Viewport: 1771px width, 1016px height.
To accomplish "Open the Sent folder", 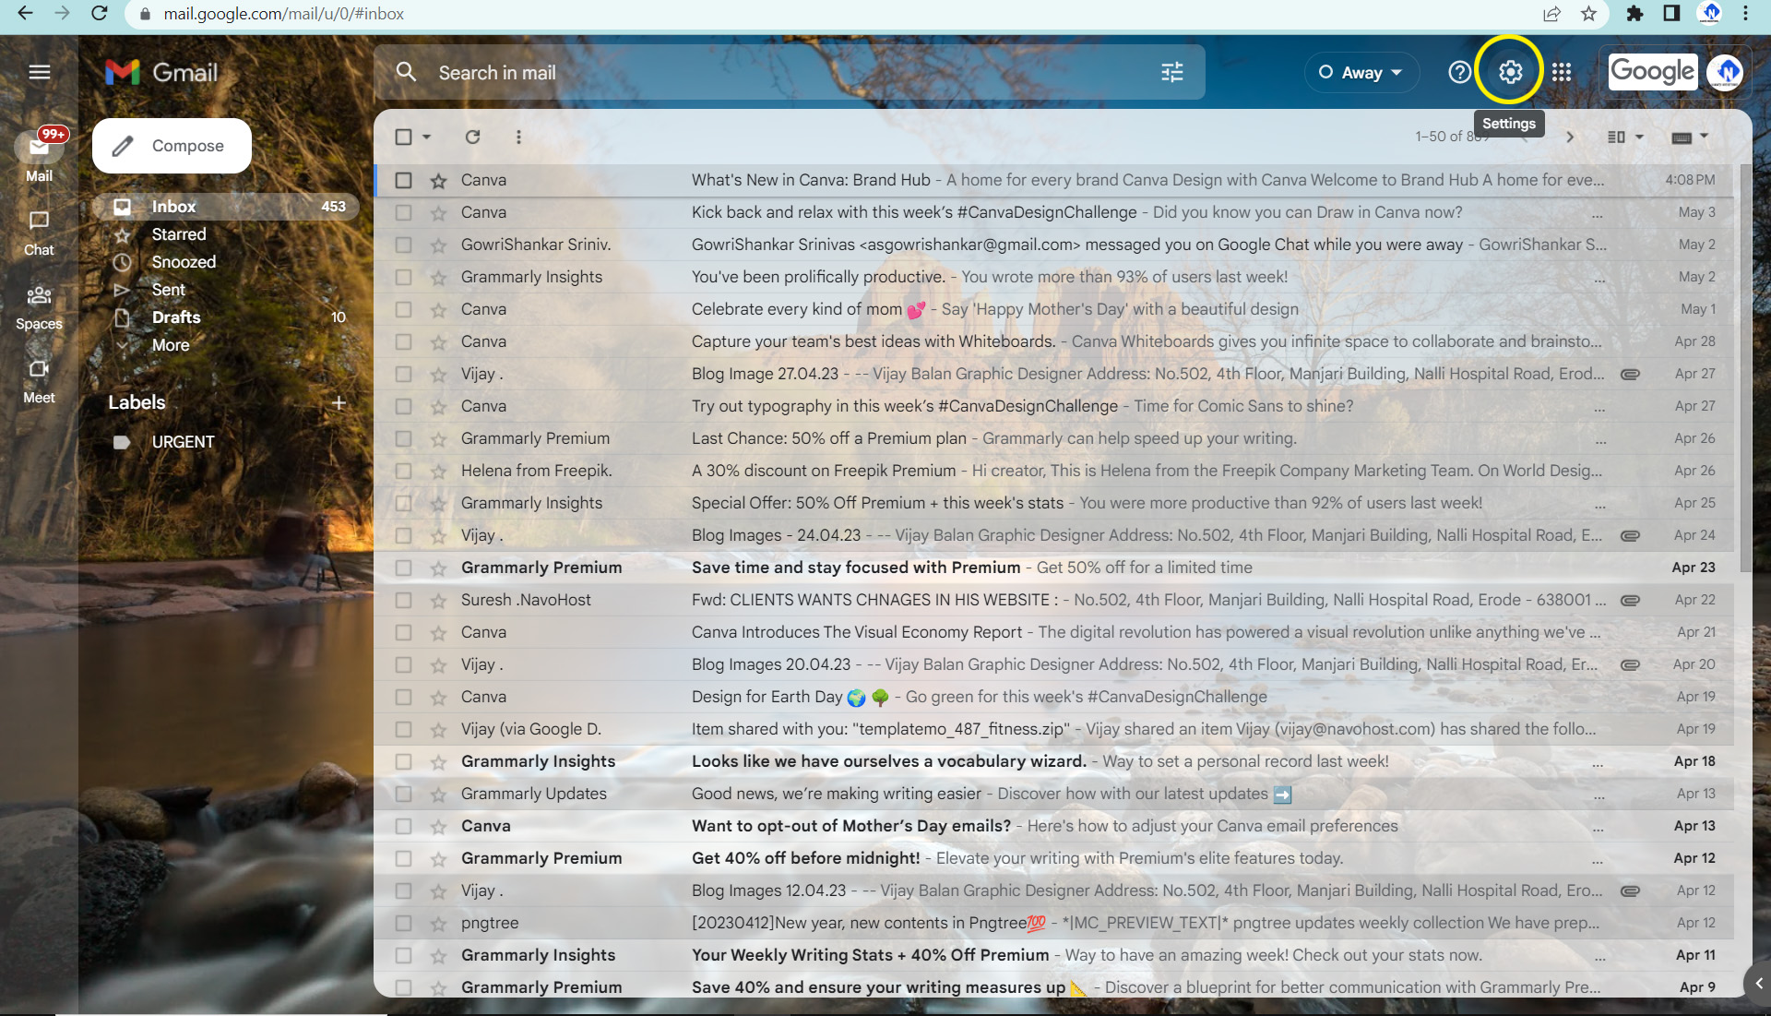I will [169, 290].
